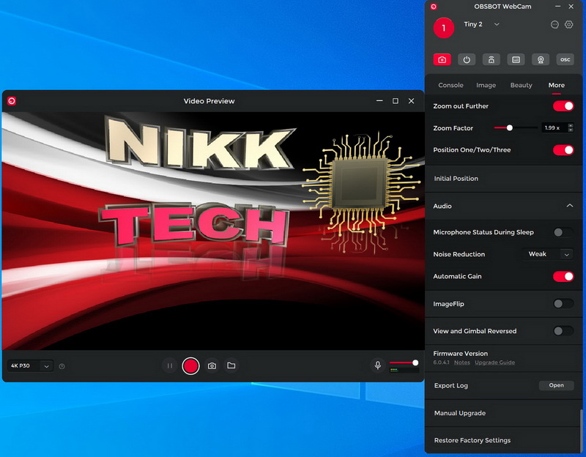
Task: Click the 6.0.4.1 firmware version number
Action: pyautogui.click(x=442, y=363)
